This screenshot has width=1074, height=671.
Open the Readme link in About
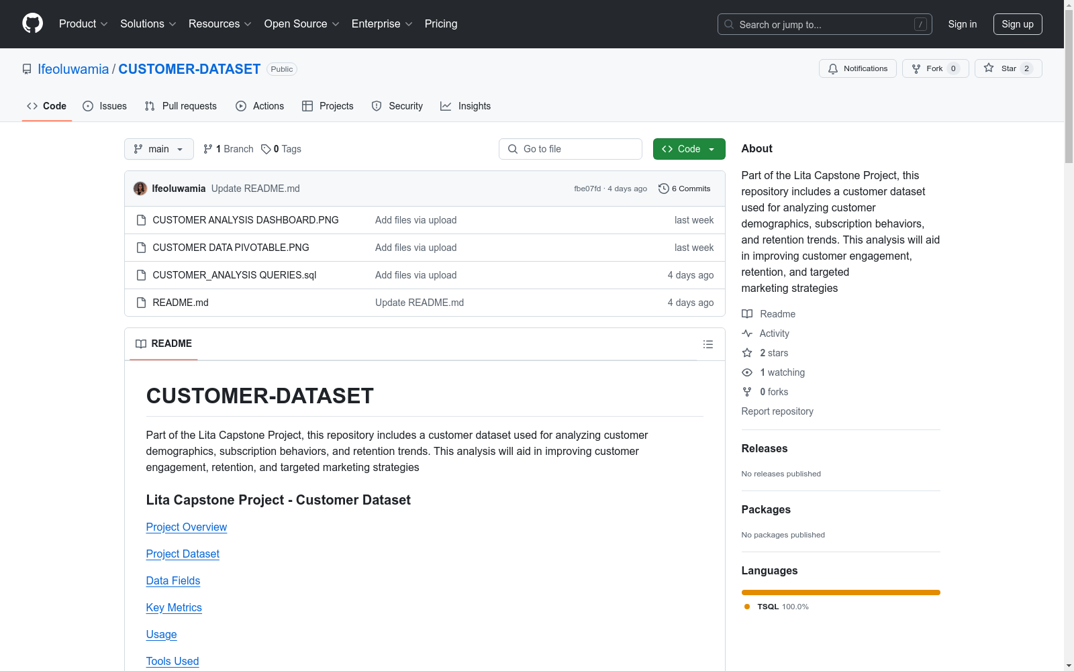click(x=769, y=314)
